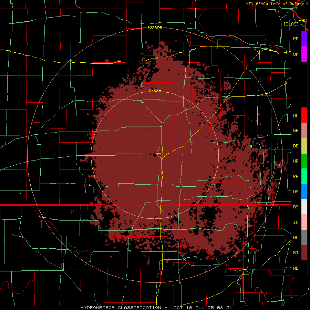Screen dimensions: 310x310
Task: Click the WS blue legend swatch
Action: click(x=304, y=192)
